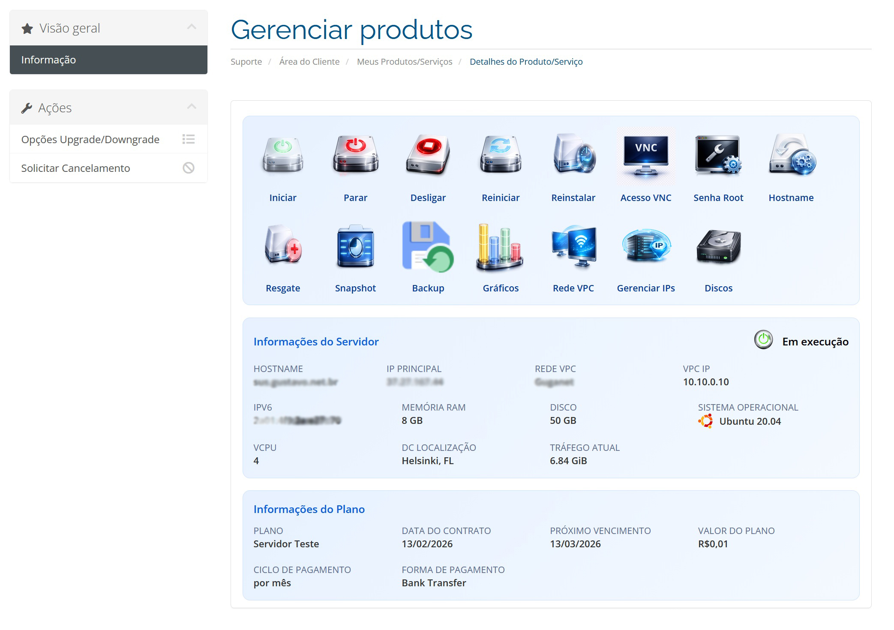This screenshot has width=894, height=630.
Task: Open the Resgate rescue mode icon
Action: (x=282, y=246)
